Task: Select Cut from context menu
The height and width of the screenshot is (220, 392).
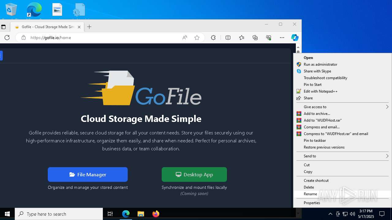Action: (x=342, y=165)
